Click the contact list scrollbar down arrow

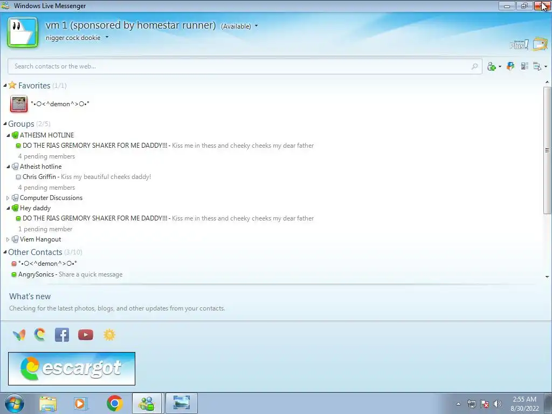coord(547,277)
